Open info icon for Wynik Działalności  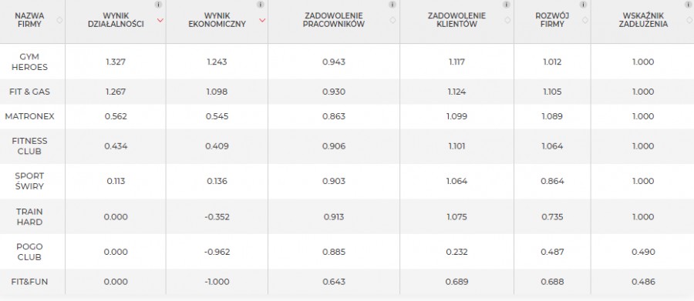158,5
